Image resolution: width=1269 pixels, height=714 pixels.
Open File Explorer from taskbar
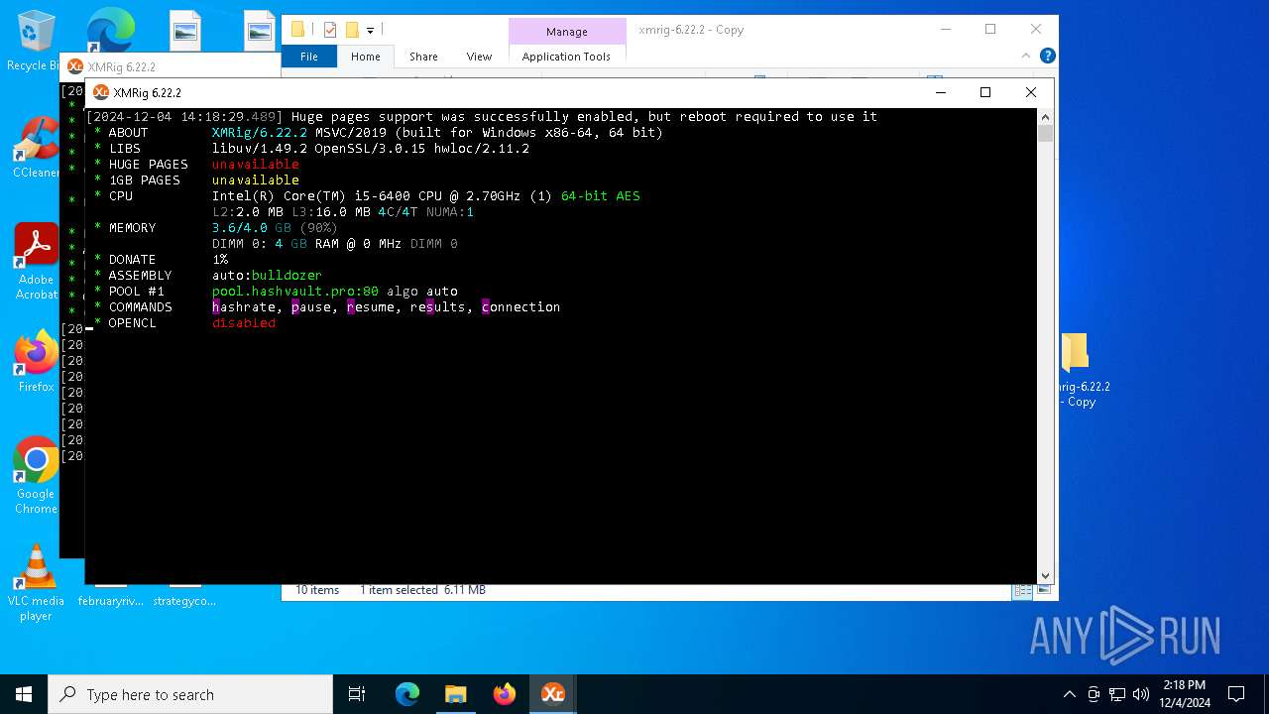(455, 694)
